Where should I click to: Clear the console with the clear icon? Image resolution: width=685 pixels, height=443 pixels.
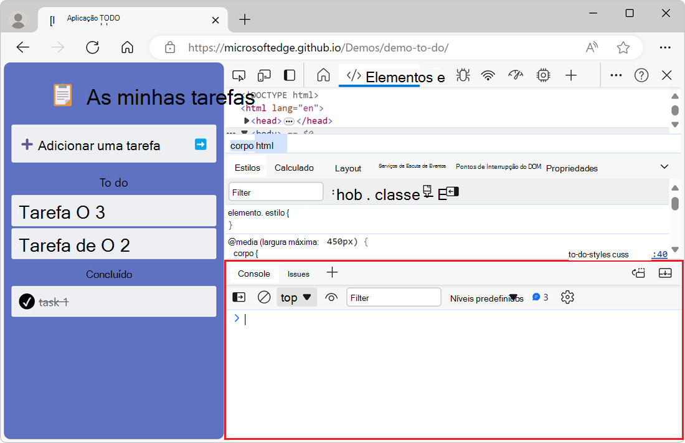point(264,297)
